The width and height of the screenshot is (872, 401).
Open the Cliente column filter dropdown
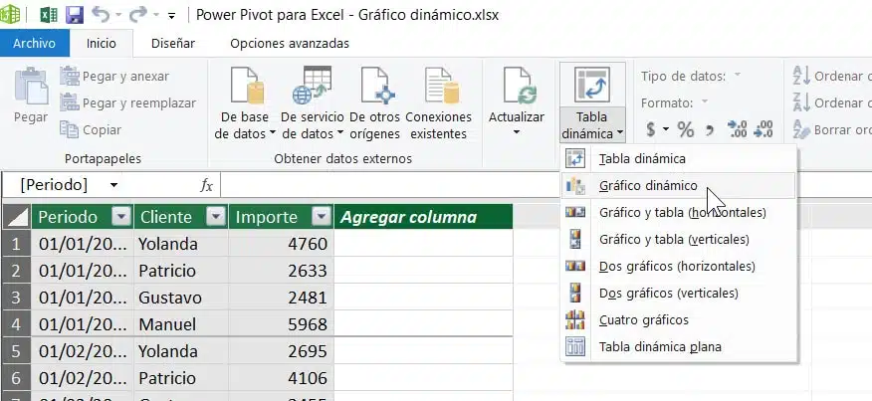point(216,217)
